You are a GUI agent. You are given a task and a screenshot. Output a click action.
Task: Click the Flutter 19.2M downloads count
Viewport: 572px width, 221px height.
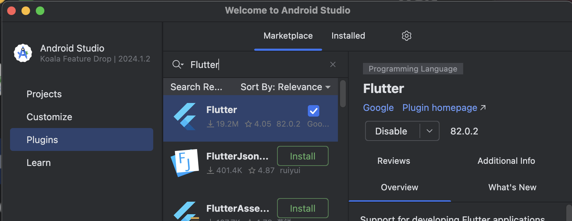[223, 124]
